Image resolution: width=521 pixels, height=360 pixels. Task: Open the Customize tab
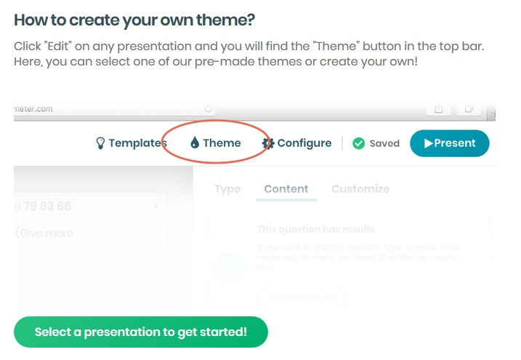click(x=360, y=189)
